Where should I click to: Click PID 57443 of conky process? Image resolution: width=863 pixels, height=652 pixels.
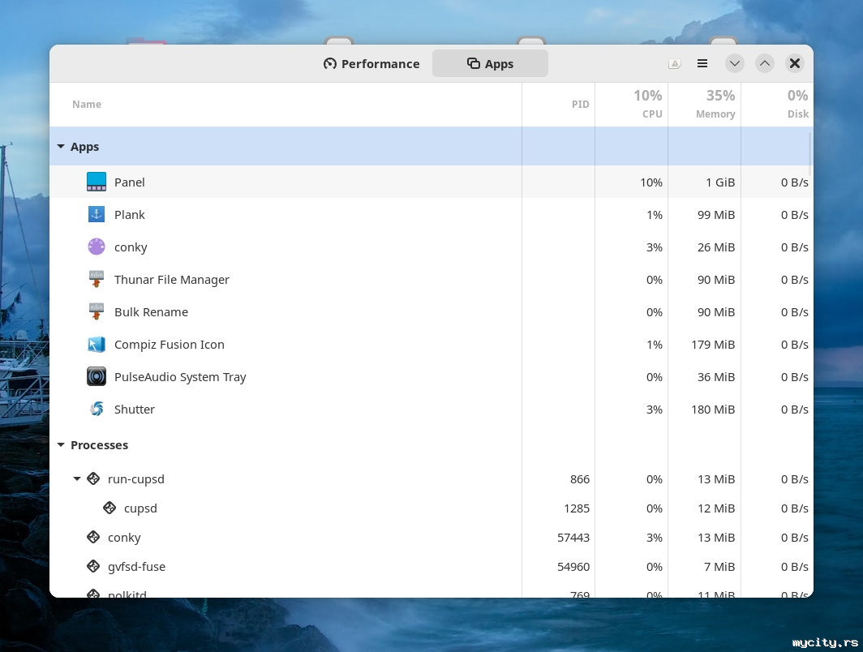(x=573, y=538)
